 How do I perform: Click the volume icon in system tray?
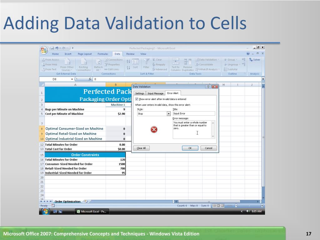[x=248, y=211]
